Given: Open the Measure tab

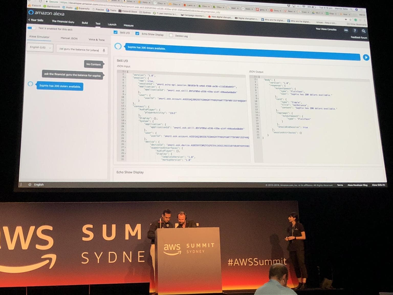Looking at the screenshot, I should (x=129, y=25).
